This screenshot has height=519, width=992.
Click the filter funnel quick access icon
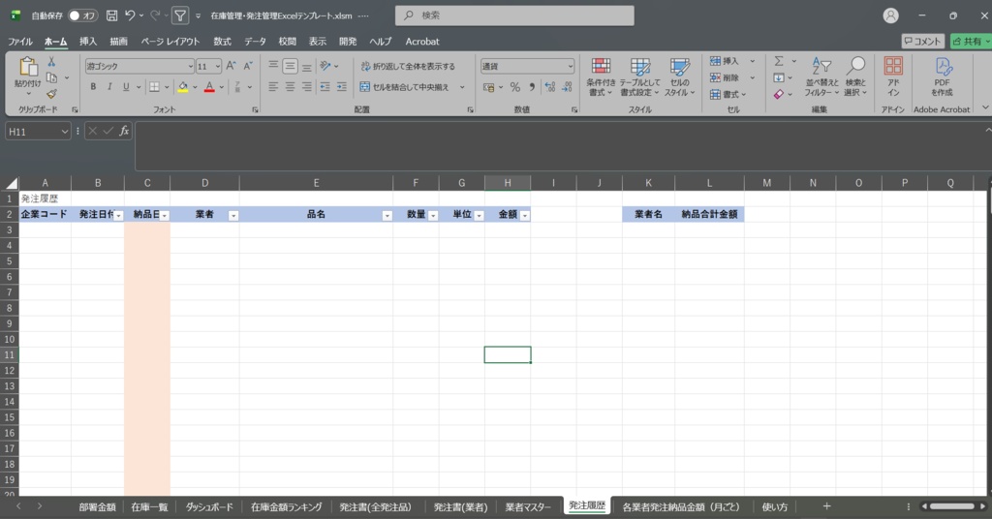tap(180, 15)
